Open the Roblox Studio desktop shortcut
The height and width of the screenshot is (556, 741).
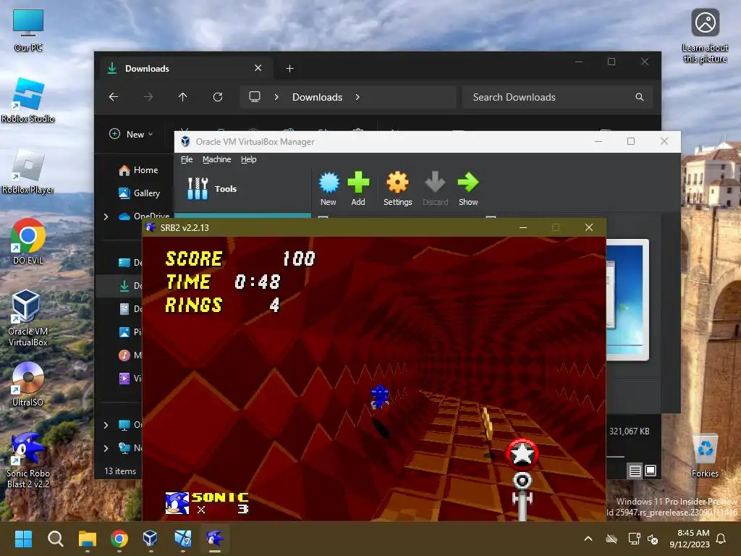tap(28, 100)
